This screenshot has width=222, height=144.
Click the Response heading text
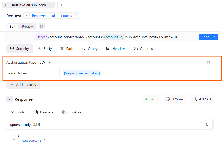[23, 99]
